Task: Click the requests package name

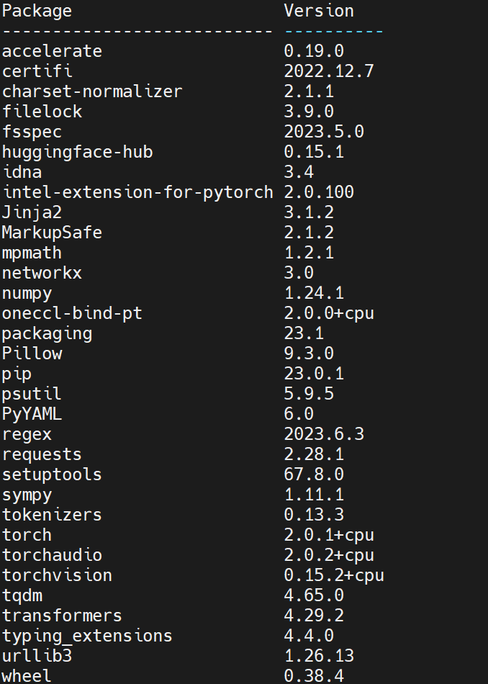Action: [42, 454]
